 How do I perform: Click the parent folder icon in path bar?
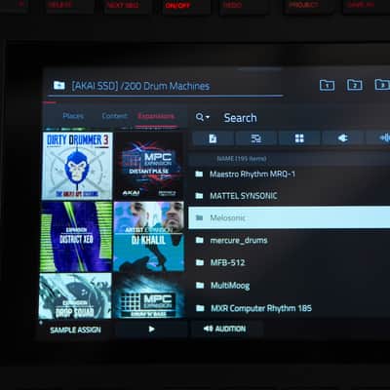coord(58,86)
